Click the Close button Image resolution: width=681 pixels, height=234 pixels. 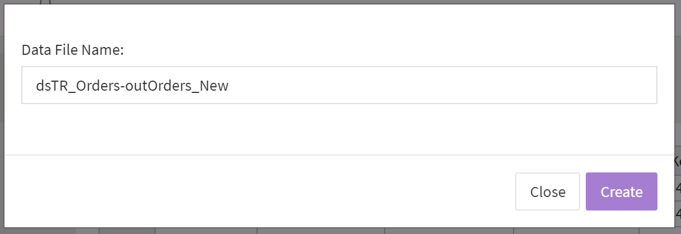click(547, 191)
